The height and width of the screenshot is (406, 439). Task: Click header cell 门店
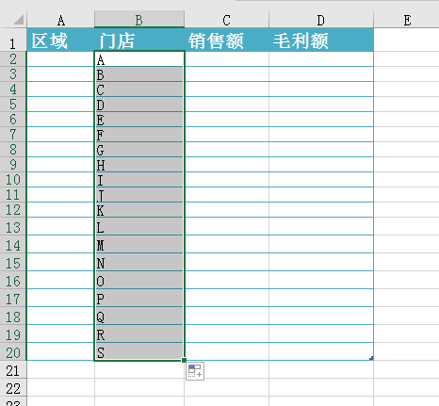(139, 40)
